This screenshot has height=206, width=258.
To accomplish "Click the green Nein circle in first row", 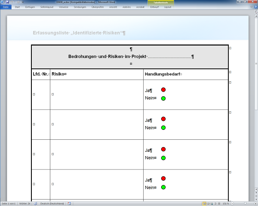I will click(163, 98).
